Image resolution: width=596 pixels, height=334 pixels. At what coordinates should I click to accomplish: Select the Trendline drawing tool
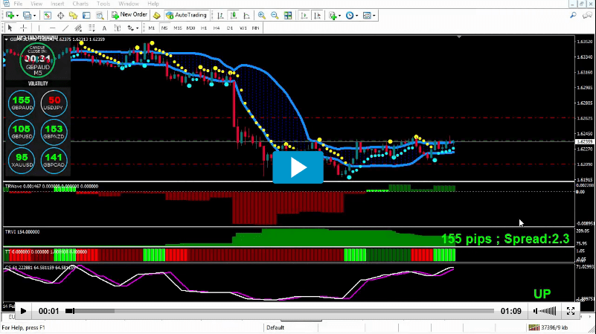click(65, 28)
